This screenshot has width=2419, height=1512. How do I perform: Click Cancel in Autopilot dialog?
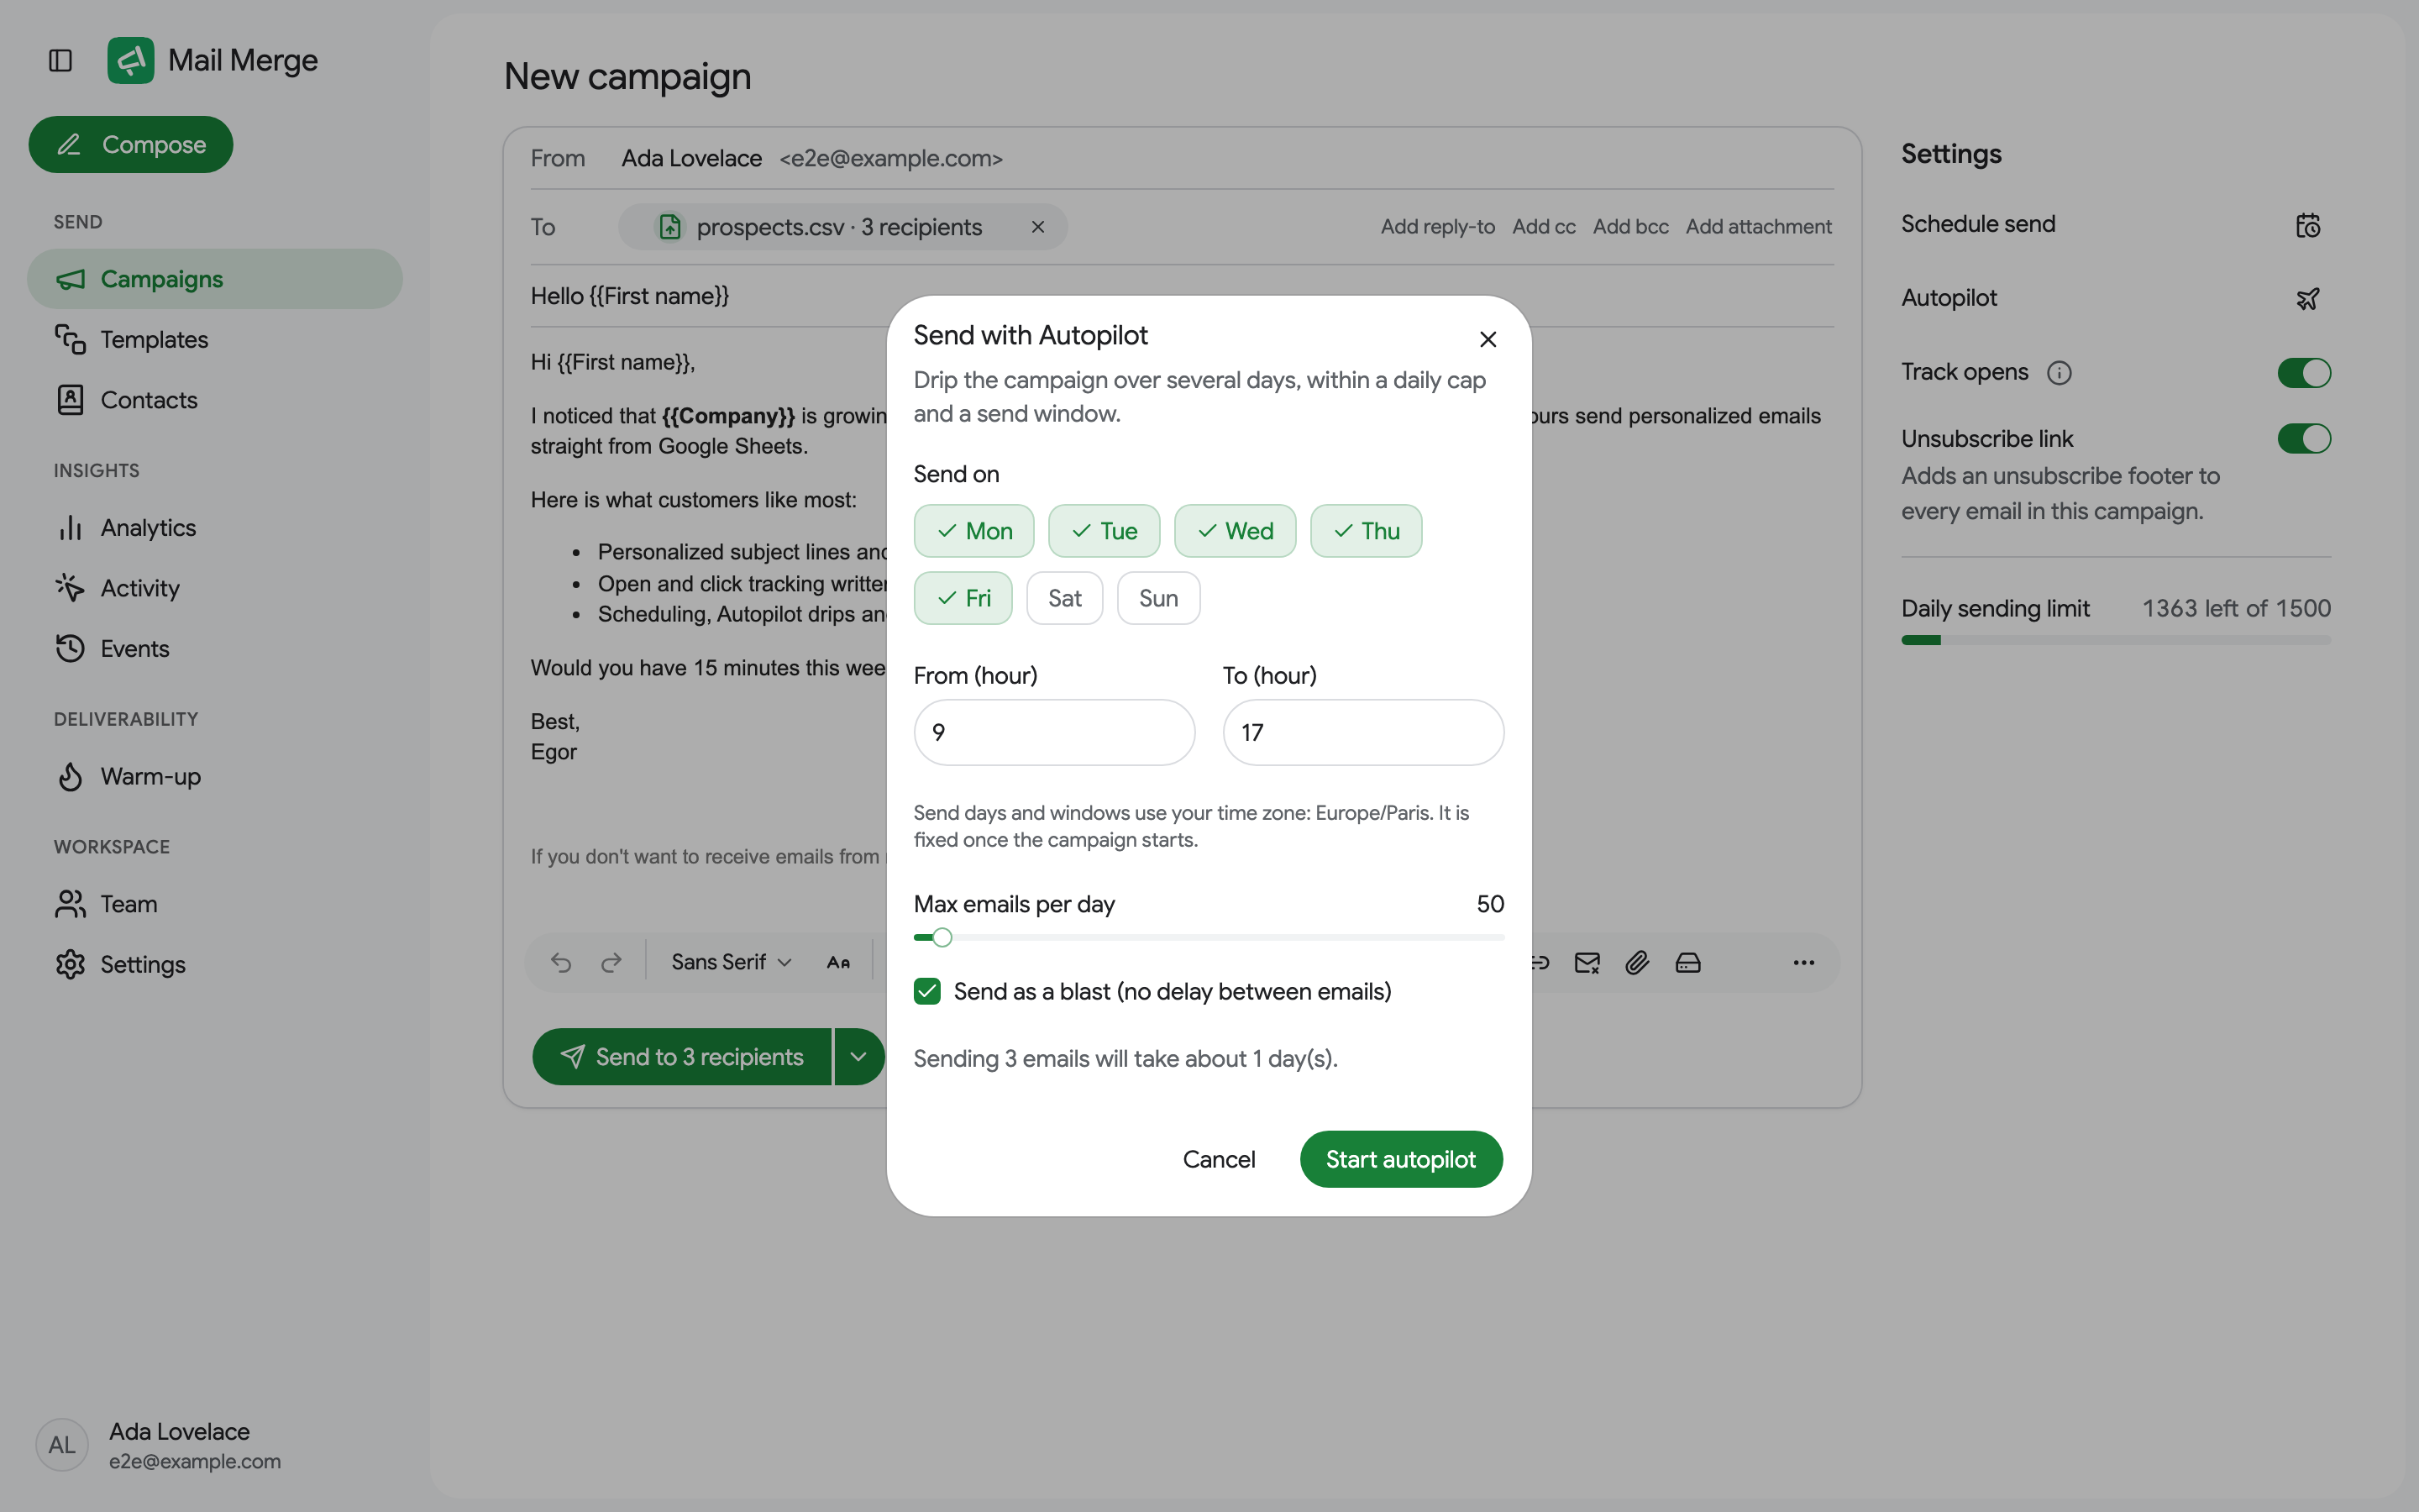pyautogui.click(x=1219, y=1159)
